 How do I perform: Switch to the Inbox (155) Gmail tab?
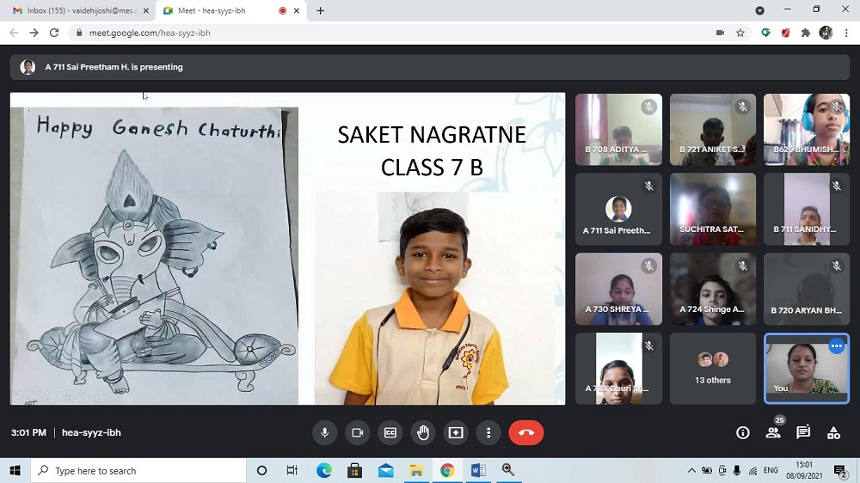pyautogui.click(x=77, y=10)
